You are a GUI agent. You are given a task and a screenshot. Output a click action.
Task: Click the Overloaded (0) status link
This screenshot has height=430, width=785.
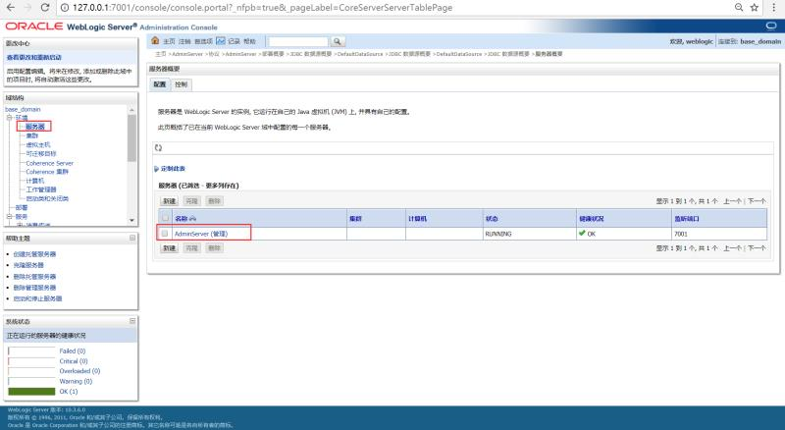pyautogui.click(x=79, y=371)
